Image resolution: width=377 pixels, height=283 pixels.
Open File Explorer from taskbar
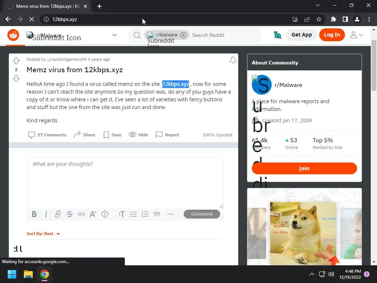click(x=28, y=274)
